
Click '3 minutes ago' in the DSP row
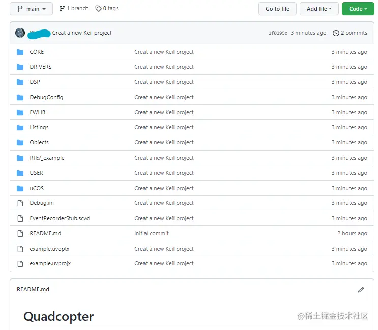[x=350, y=82]
